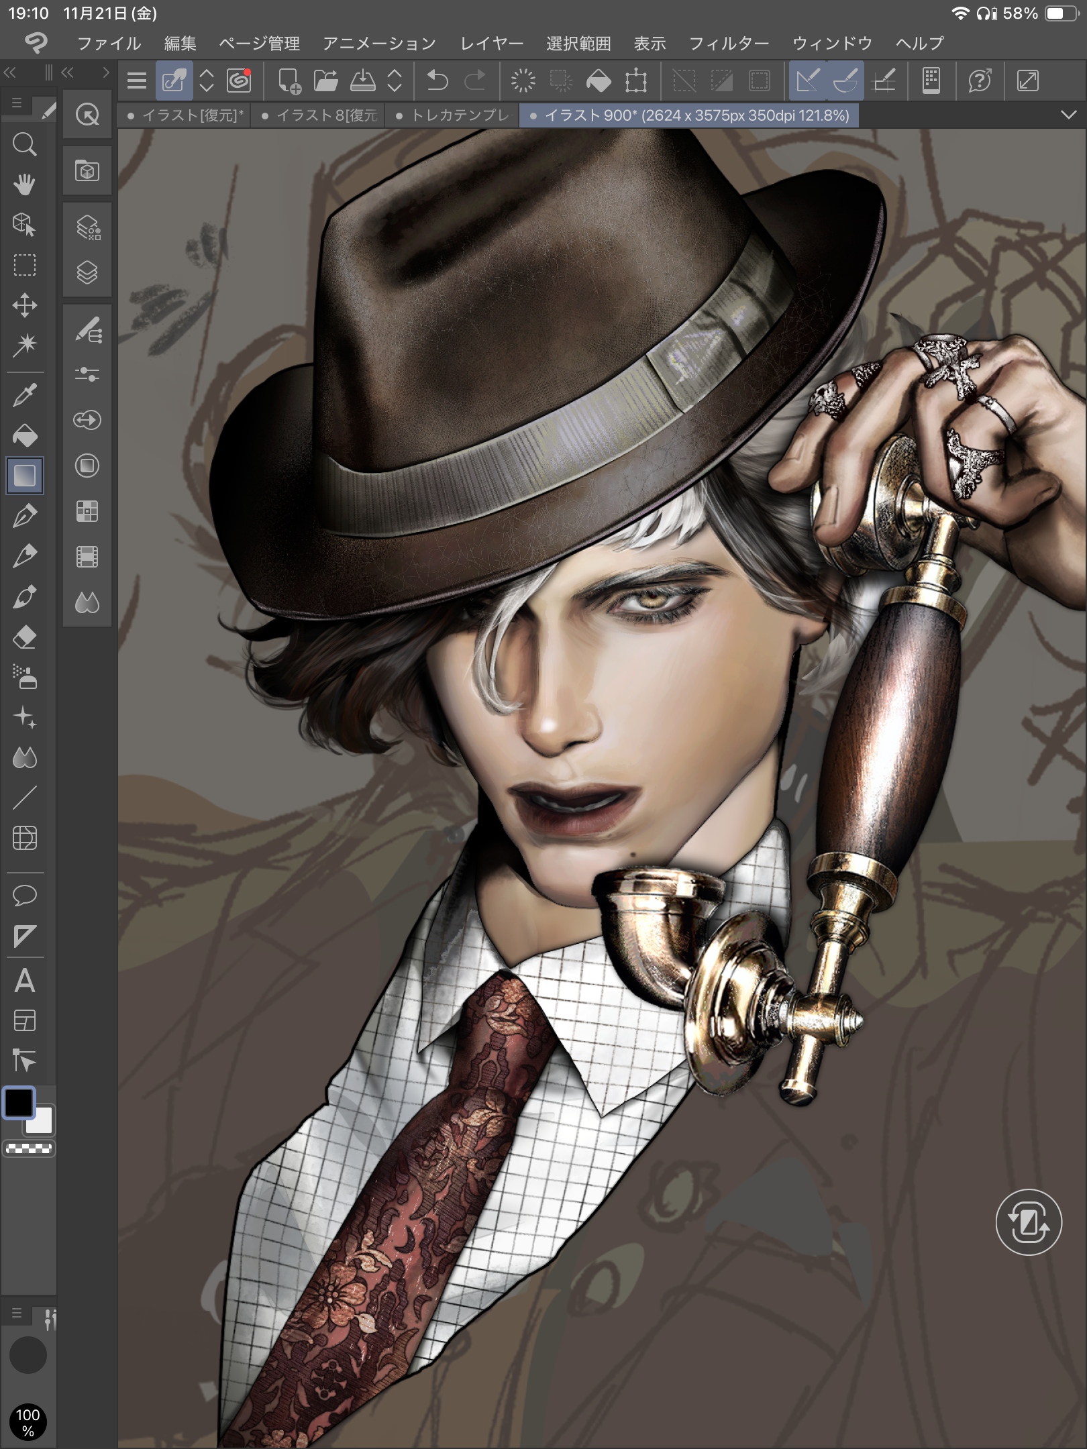Toggle Snap to Ruler
The width and height of the screenshot is (1087, 1449).
(x=807, y=81)
